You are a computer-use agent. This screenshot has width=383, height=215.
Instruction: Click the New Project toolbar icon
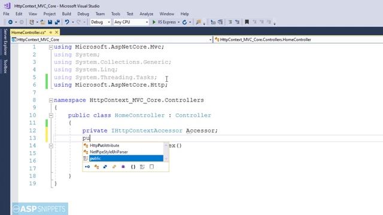pos(32,22)
